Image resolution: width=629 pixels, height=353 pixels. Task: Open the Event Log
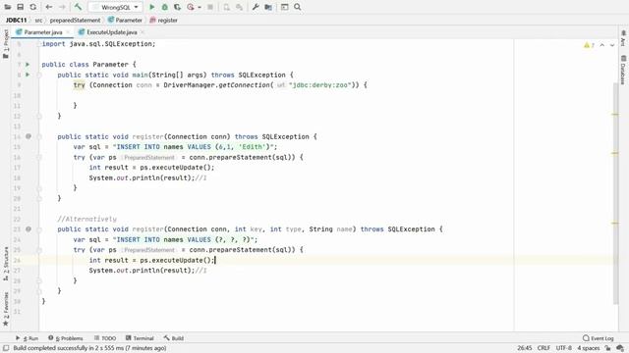point(599,338)
